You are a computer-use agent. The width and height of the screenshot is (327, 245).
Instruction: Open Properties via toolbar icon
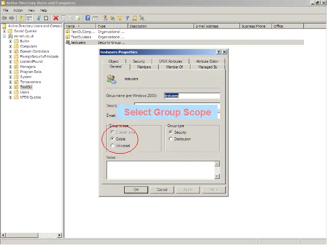pos(63,18)
